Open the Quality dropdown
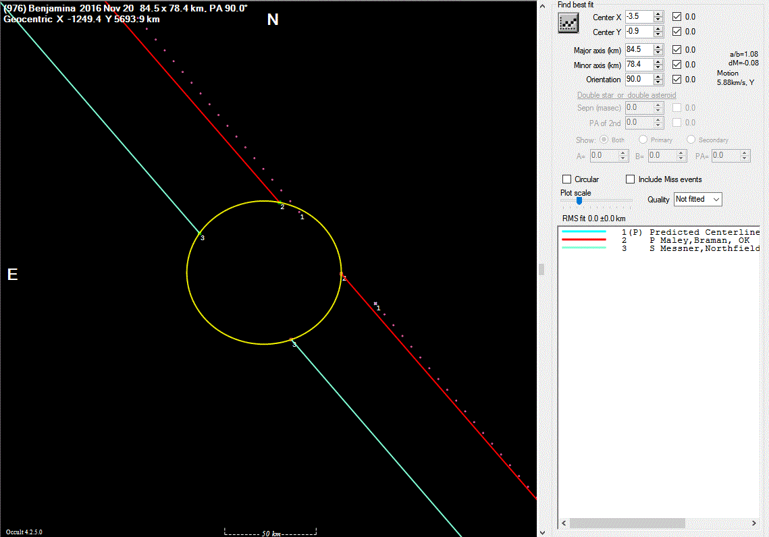 pos(698,200)
